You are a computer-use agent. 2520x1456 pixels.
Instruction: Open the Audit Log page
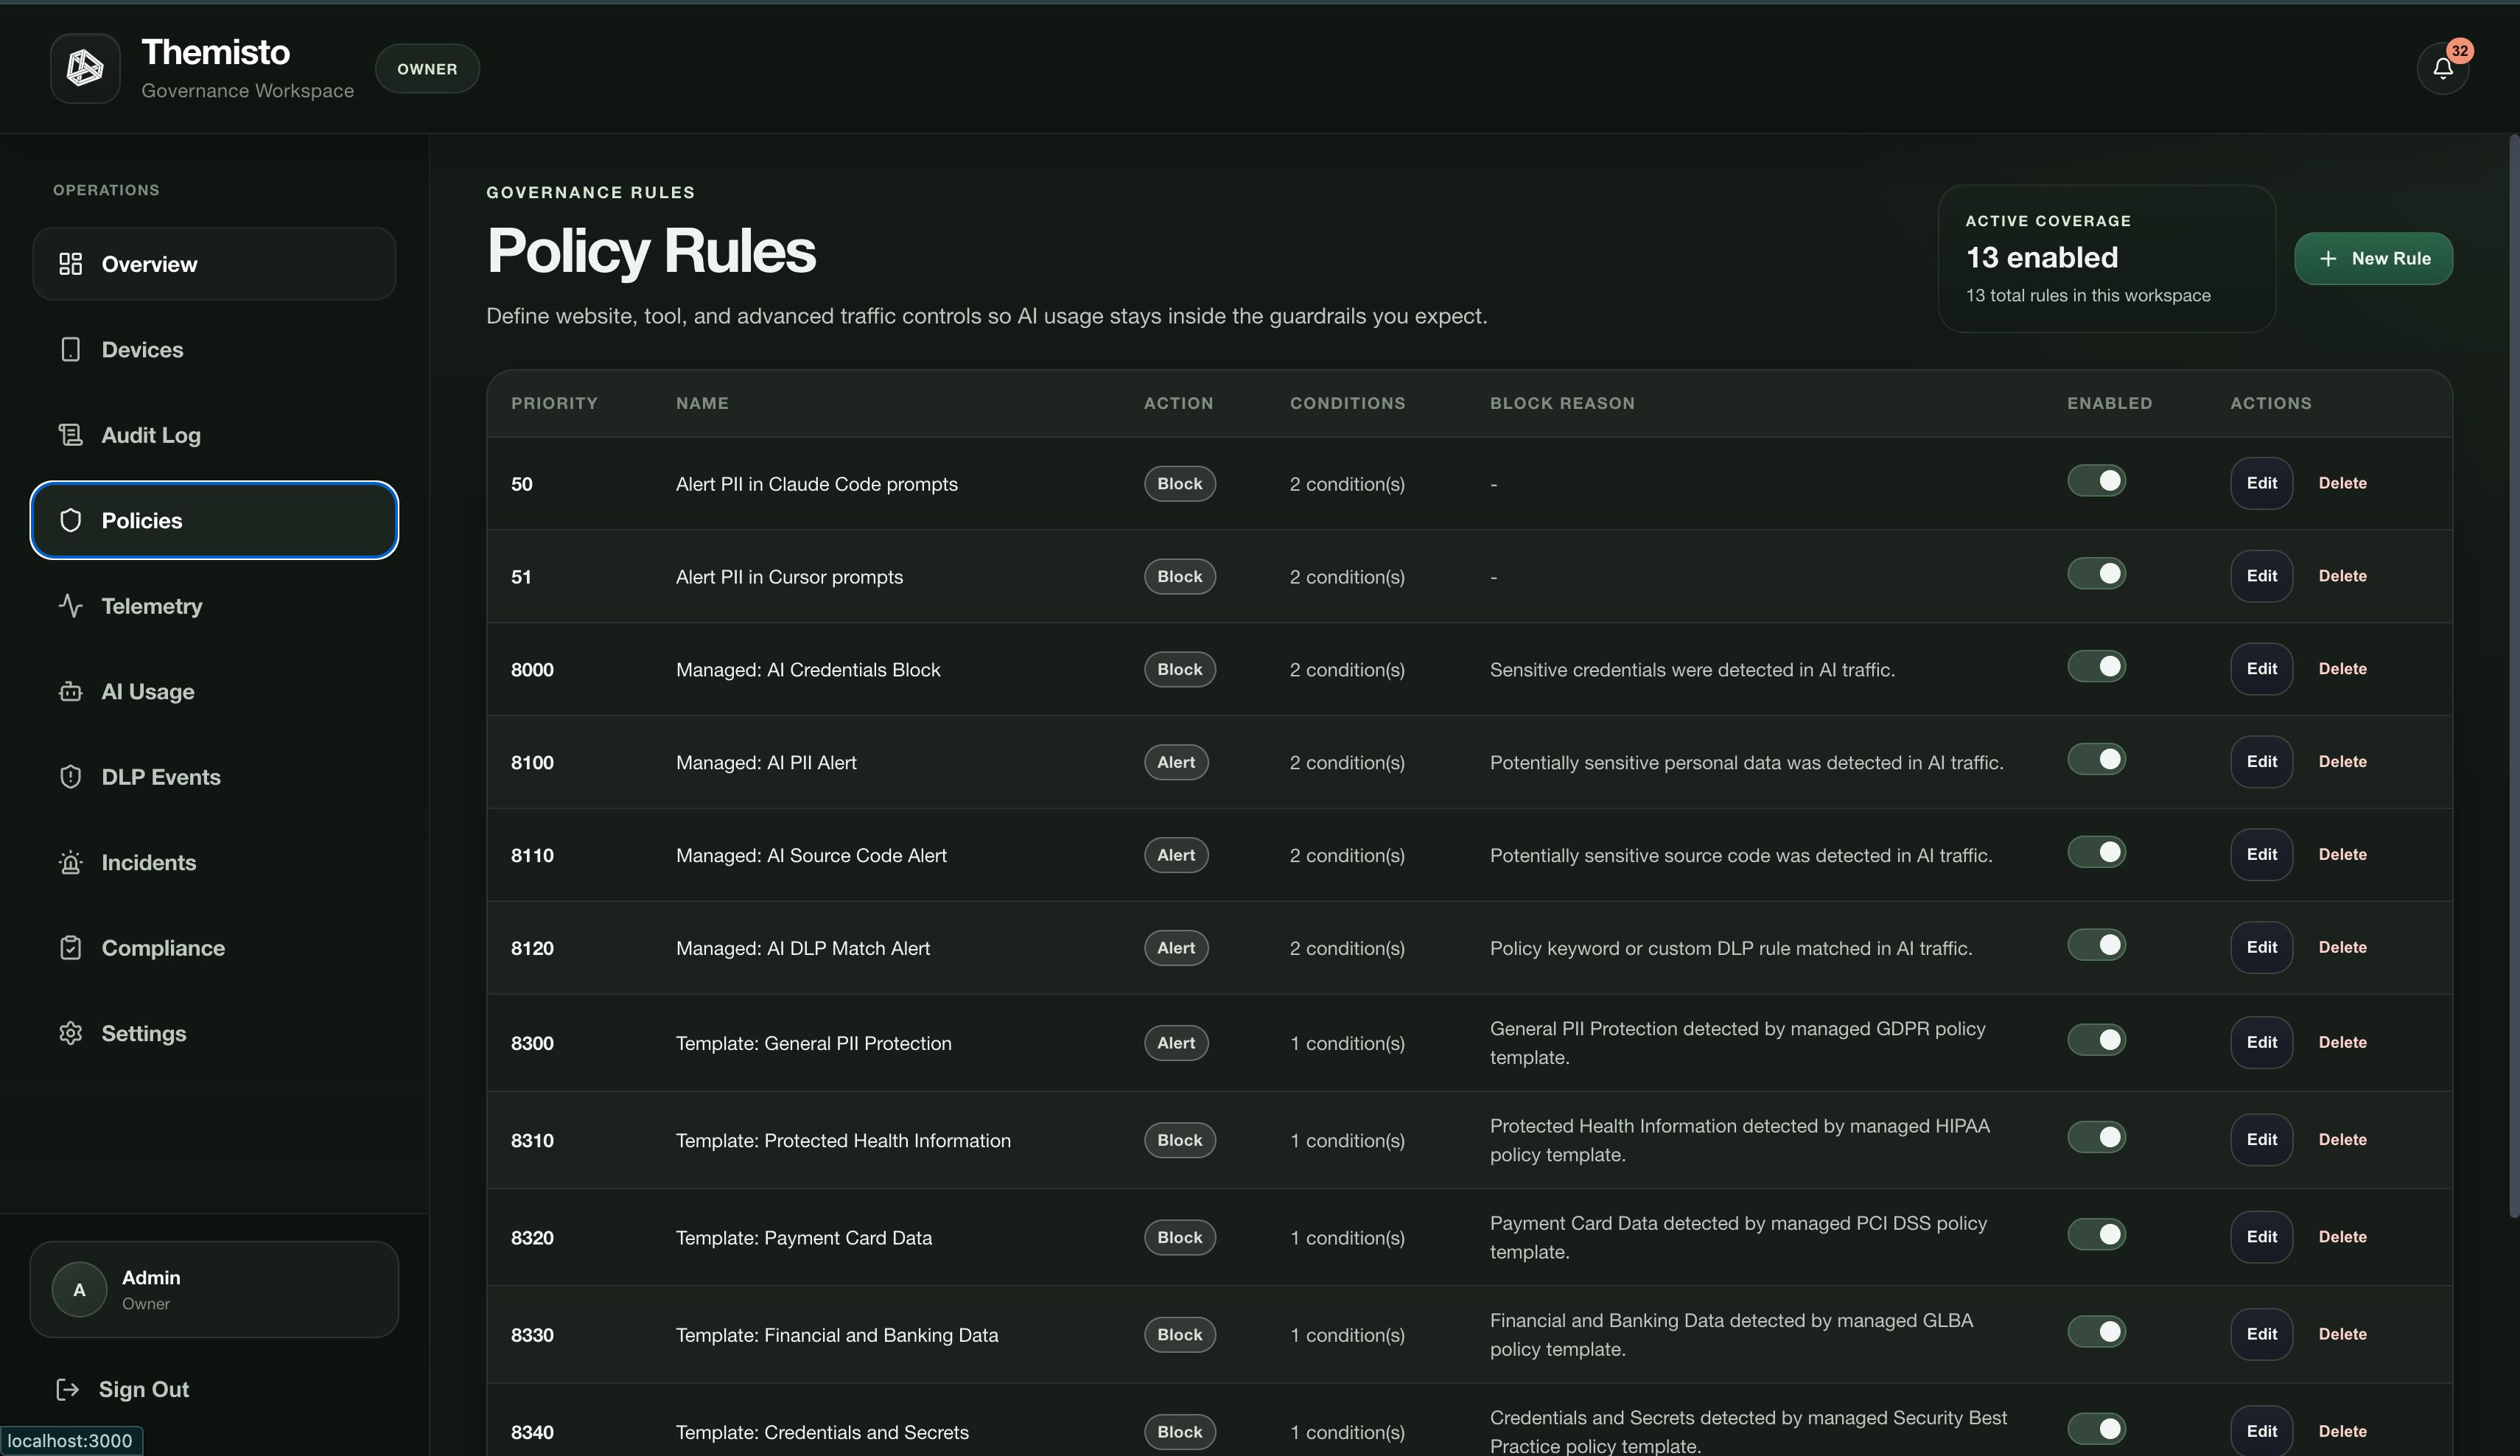point(214,435)
